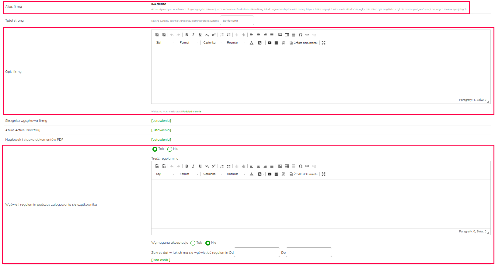Open text color picker in Opis firmy editor

[x=252, y=43]
